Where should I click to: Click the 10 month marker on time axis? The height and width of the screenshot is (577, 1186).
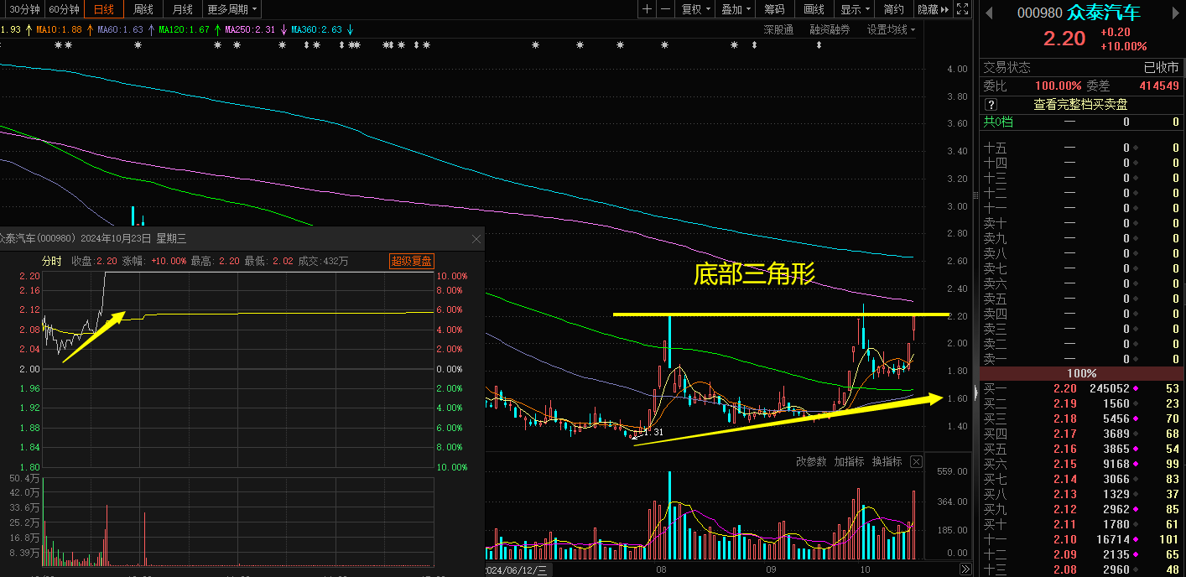click(866, 570)
